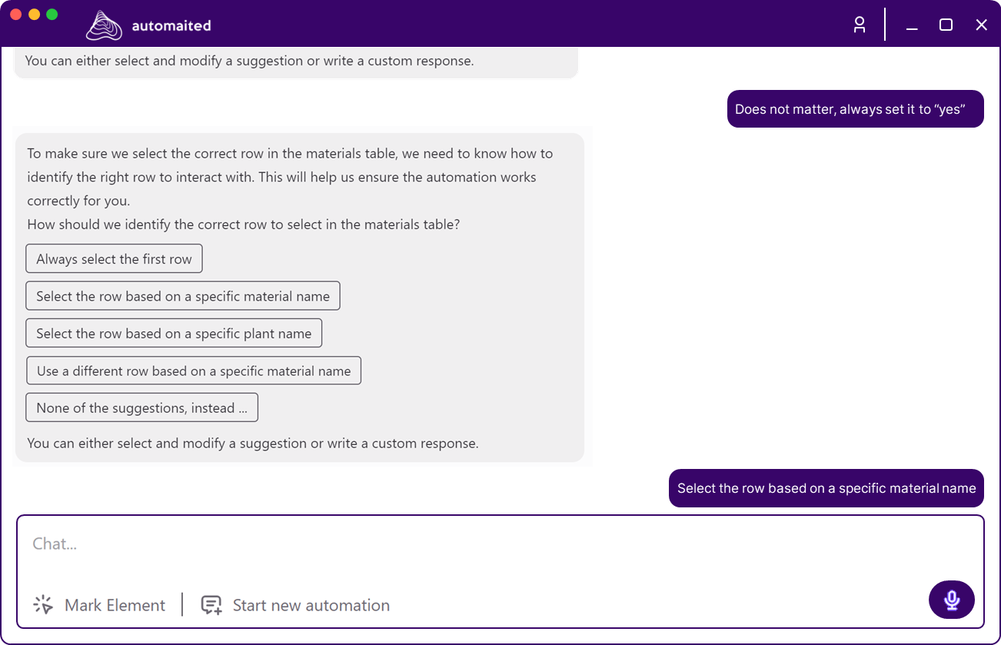This screenshot has height=645, width=1001.
Task: Open the user profile icon
Action: [860, 25]
